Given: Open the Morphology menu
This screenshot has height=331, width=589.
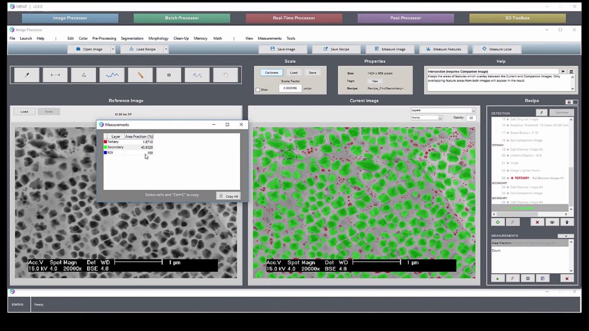Looking at the screenshot, I should pos(158,39).
